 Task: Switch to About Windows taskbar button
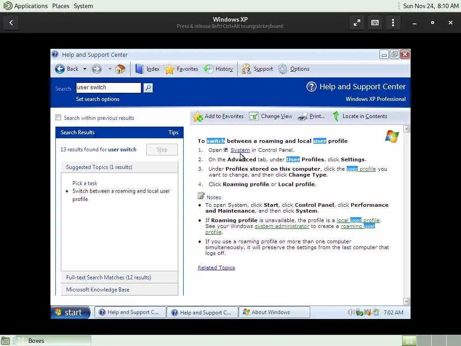pos(274,312)
